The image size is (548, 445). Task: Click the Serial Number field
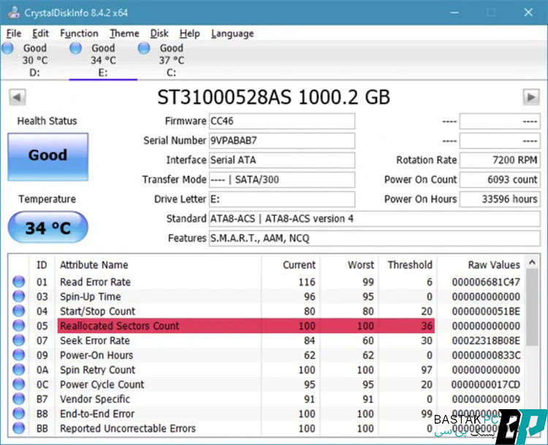coord(281,140)
